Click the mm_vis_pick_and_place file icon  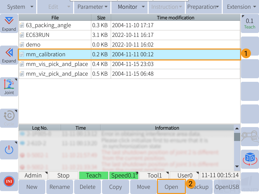coord(22,64)
